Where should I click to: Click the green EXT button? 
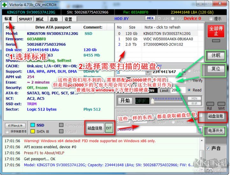tap(109, 128)
